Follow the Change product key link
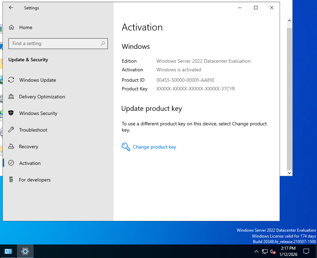Viewport: 317px width, 258px height. click(154, 147)
